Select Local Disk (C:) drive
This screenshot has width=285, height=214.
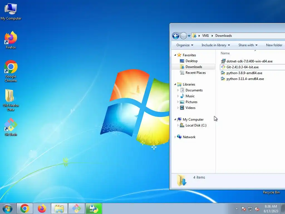click(196, 125)
